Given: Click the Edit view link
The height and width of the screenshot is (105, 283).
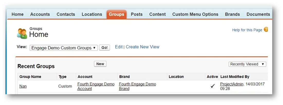Looking at the screenshot, I should click(x=118, y=47).
